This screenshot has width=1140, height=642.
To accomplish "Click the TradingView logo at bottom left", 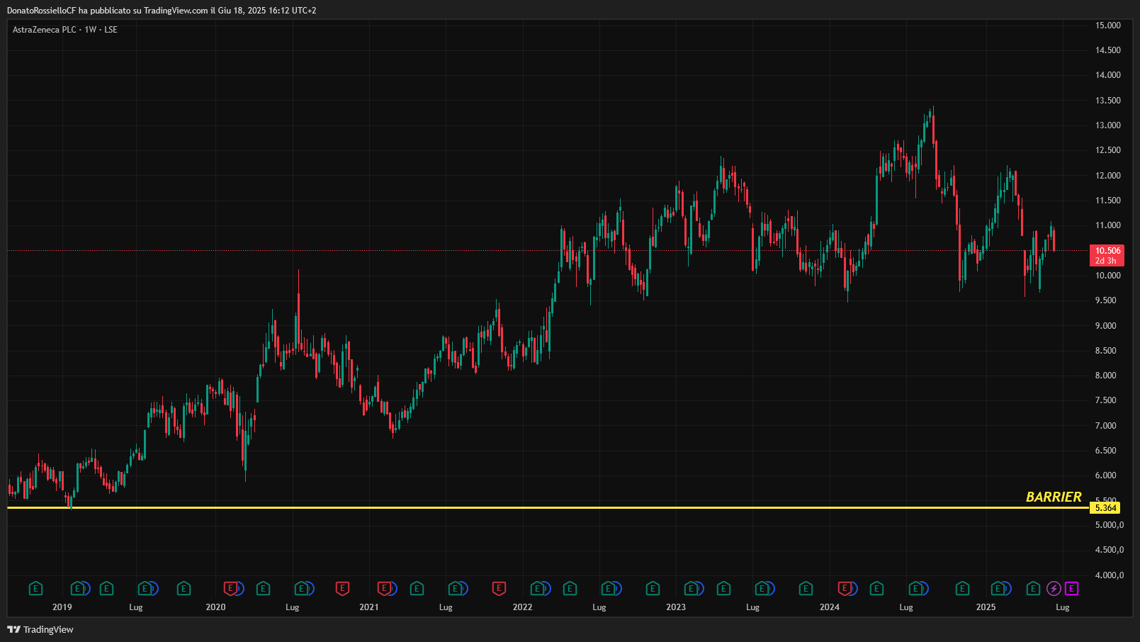I will (x=40, y=629).
